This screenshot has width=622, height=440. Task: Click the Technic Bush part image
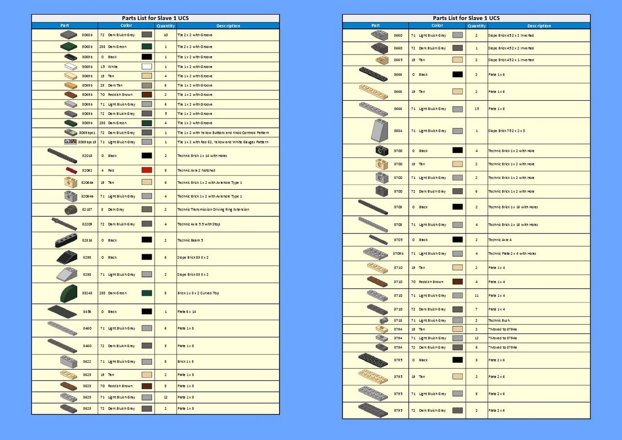(x=383, y=320)
